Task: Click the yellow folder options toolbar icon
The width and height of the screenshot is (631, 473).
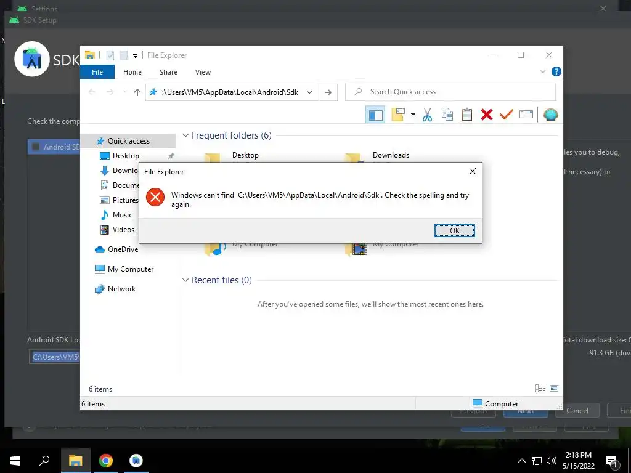Action: click(398, 115)
